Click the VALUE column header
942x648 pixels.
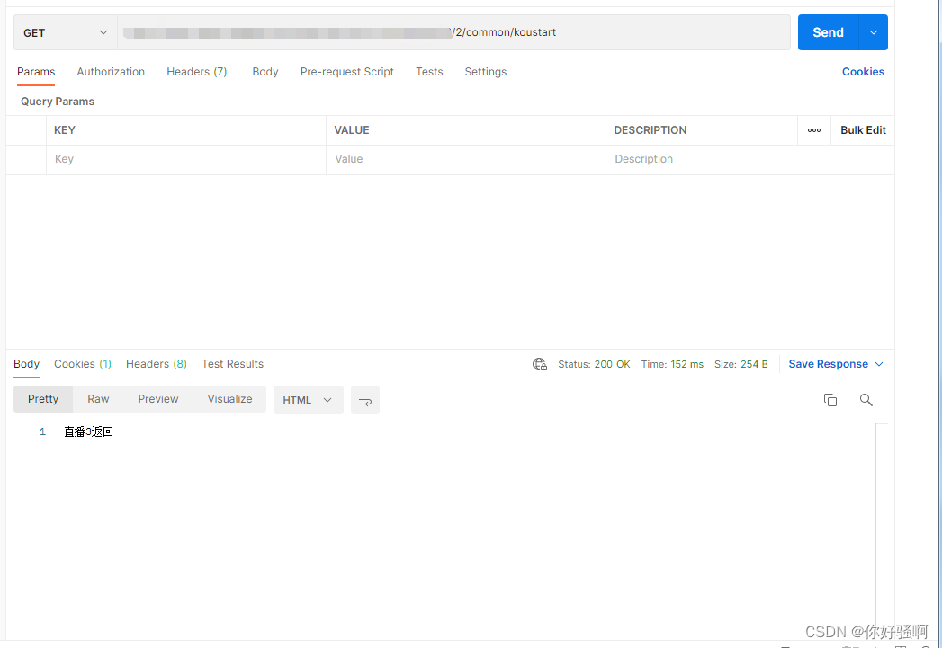[352, 130]
